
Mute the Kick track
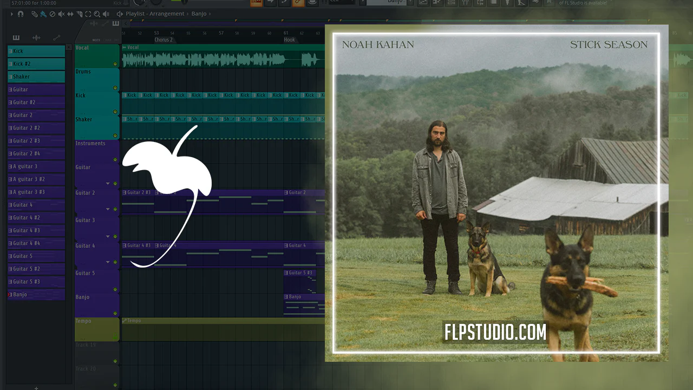[115, 112]
